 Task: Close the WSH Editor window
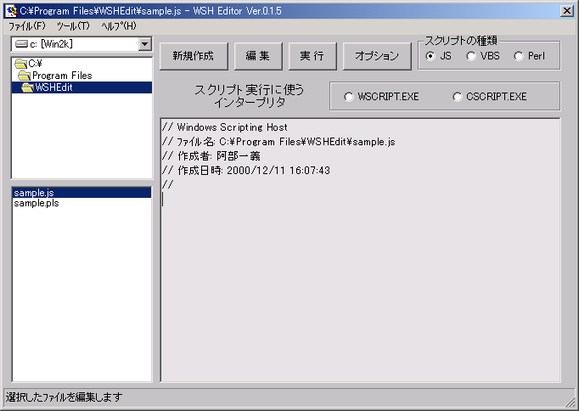coord(566,11)
